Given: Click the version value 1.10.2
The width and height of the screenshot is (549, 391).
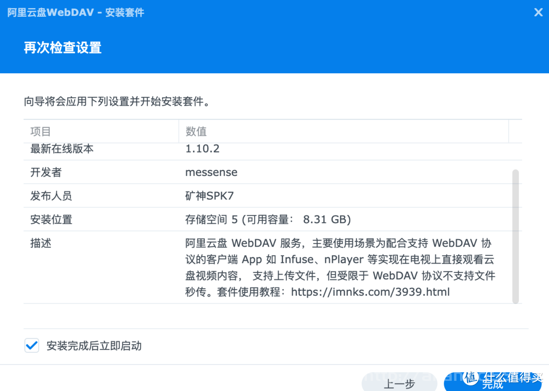Looking at the screenshot, I should [x=202, y=148].
